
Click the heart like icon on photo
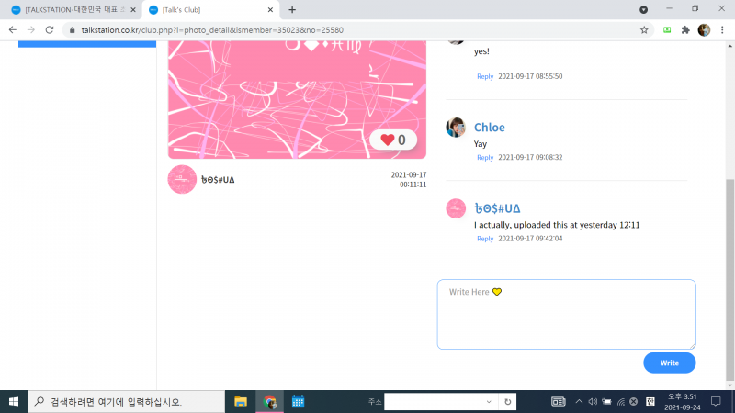(387, 140)
